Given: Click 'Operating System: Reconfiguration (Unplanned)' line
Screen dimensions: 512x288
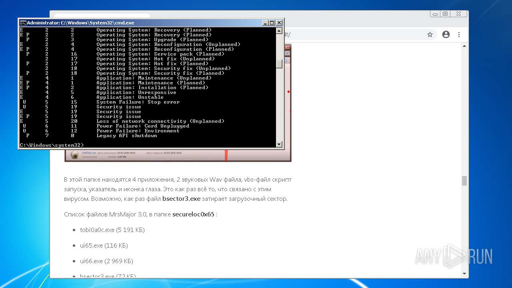Looking at the screenshot, I should tap(168, 44).
